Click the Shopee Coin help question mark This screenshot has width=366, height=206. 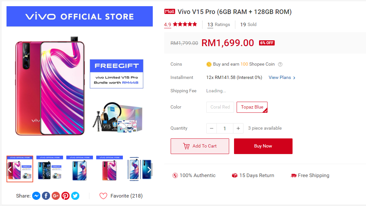(x=280, y=64)
